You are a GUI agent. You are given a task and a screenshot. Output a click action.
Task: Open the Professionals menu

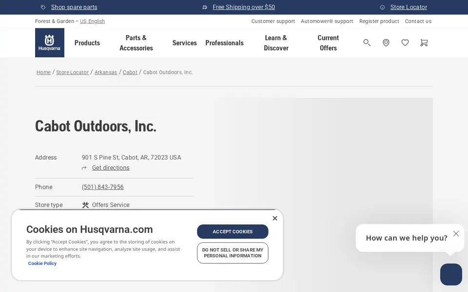click(224, 43)
